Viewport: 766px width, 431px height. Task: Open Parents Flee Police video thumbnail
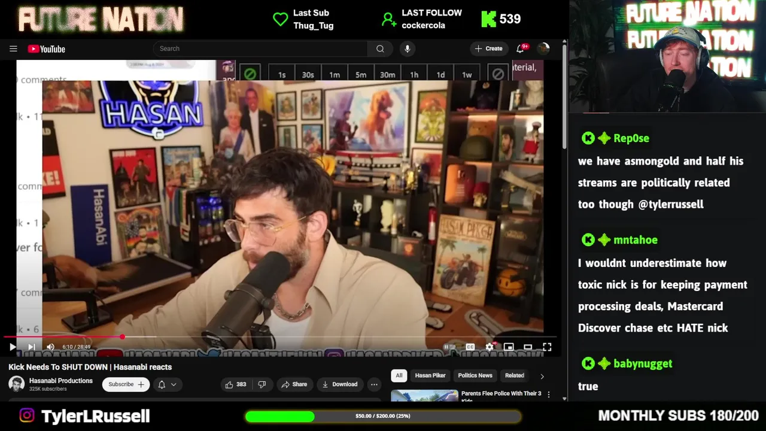[424, 396]
